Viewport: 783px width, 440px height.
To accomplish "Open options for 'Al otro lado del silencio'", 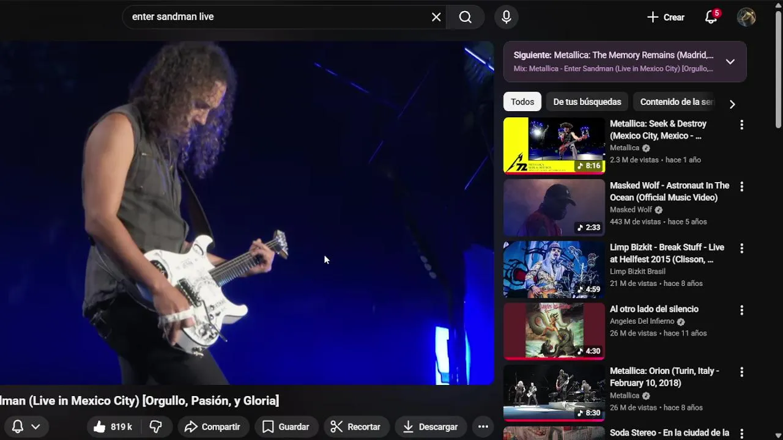I will pos(741,310).
